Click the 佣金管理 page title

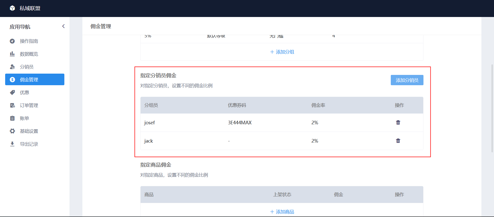point(101,26)
